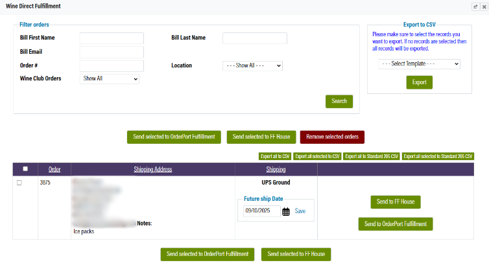Open the Future ship Date calendar picker
This screenshot has width=489, height=265.
(285, 212)
